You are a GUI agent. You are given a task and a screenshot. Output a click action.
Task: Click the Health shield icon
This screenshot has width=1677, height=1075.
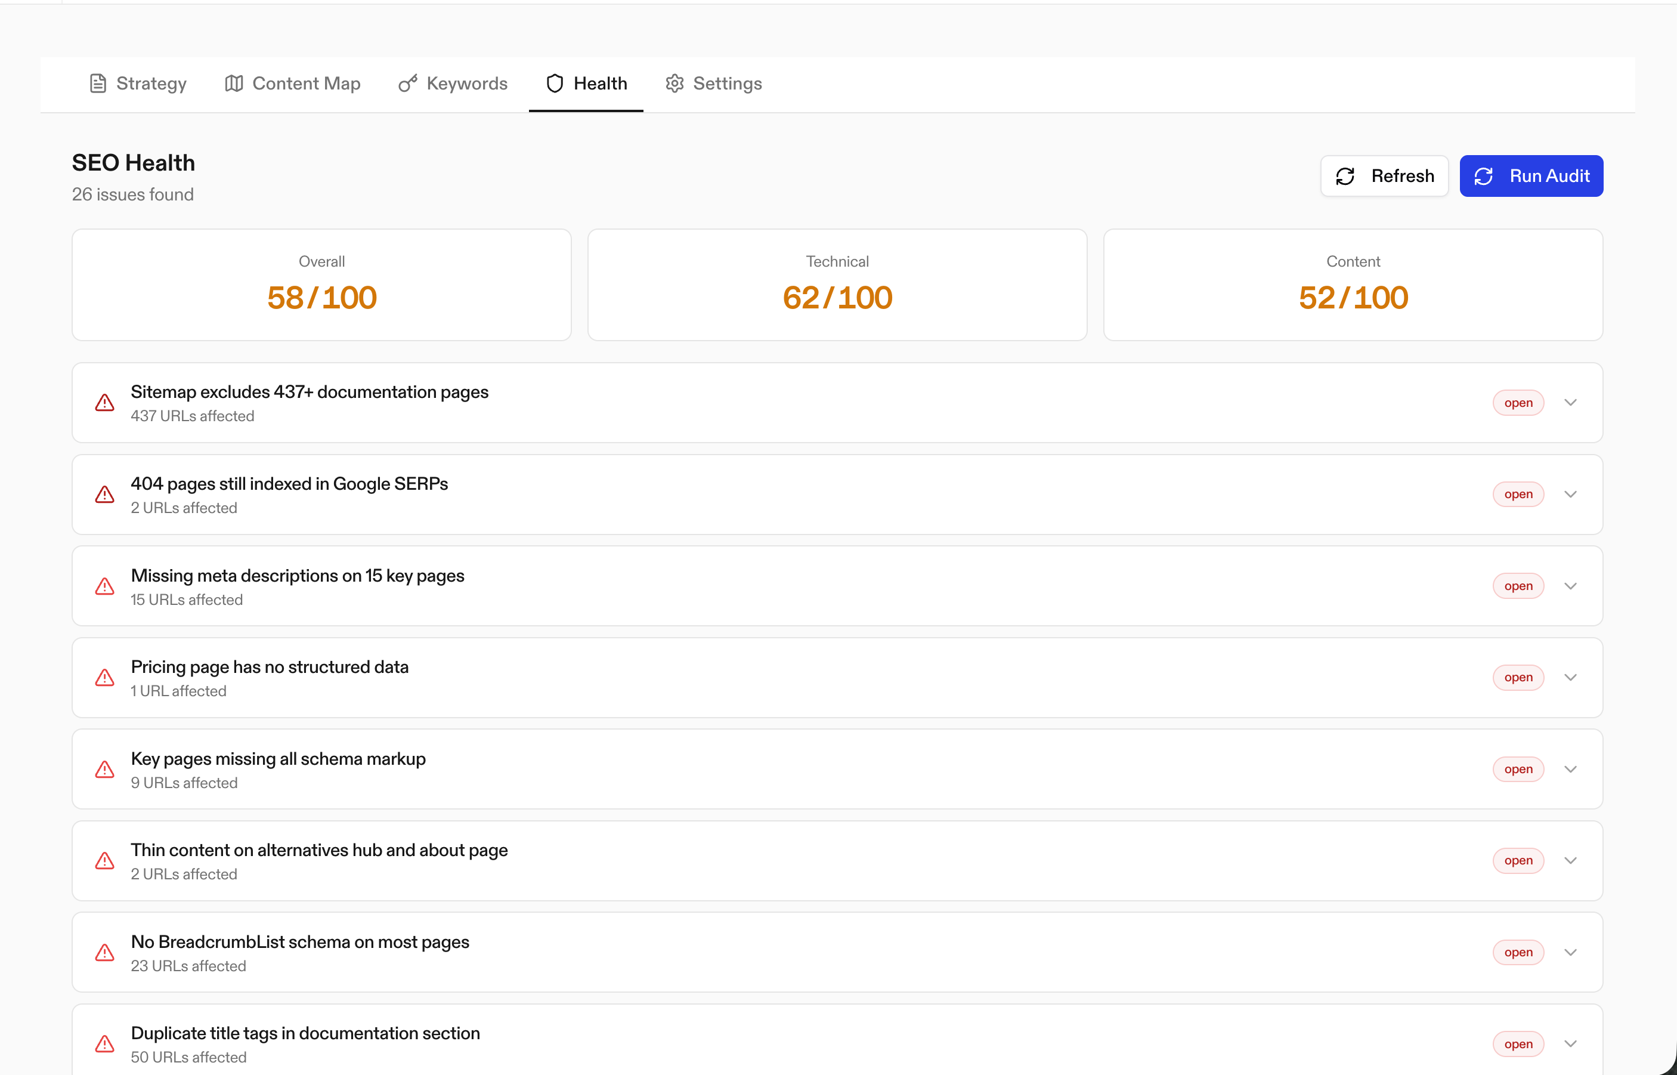pos(555,84)
